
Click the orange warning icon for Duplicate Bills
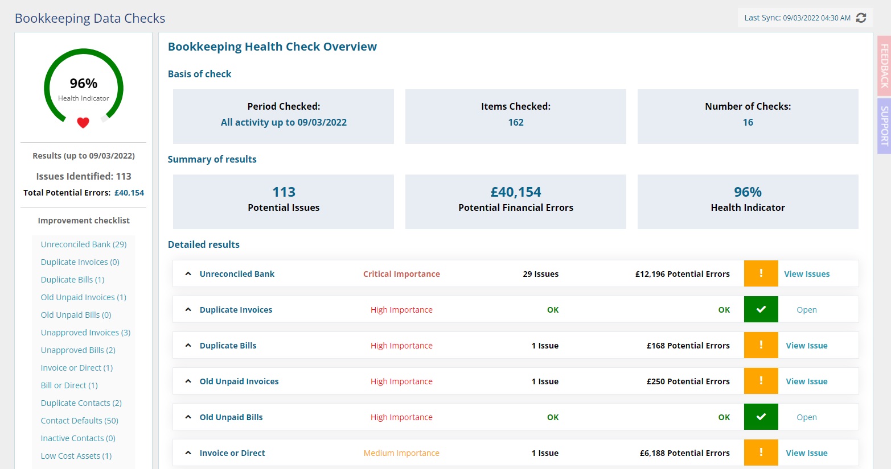coord(761,345)
